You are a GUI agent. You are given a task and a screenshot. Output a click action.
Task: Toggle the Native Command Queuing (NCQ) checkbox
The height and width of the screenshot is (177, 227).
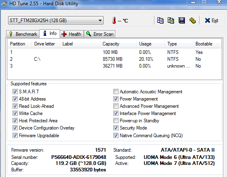coord(116,136)
